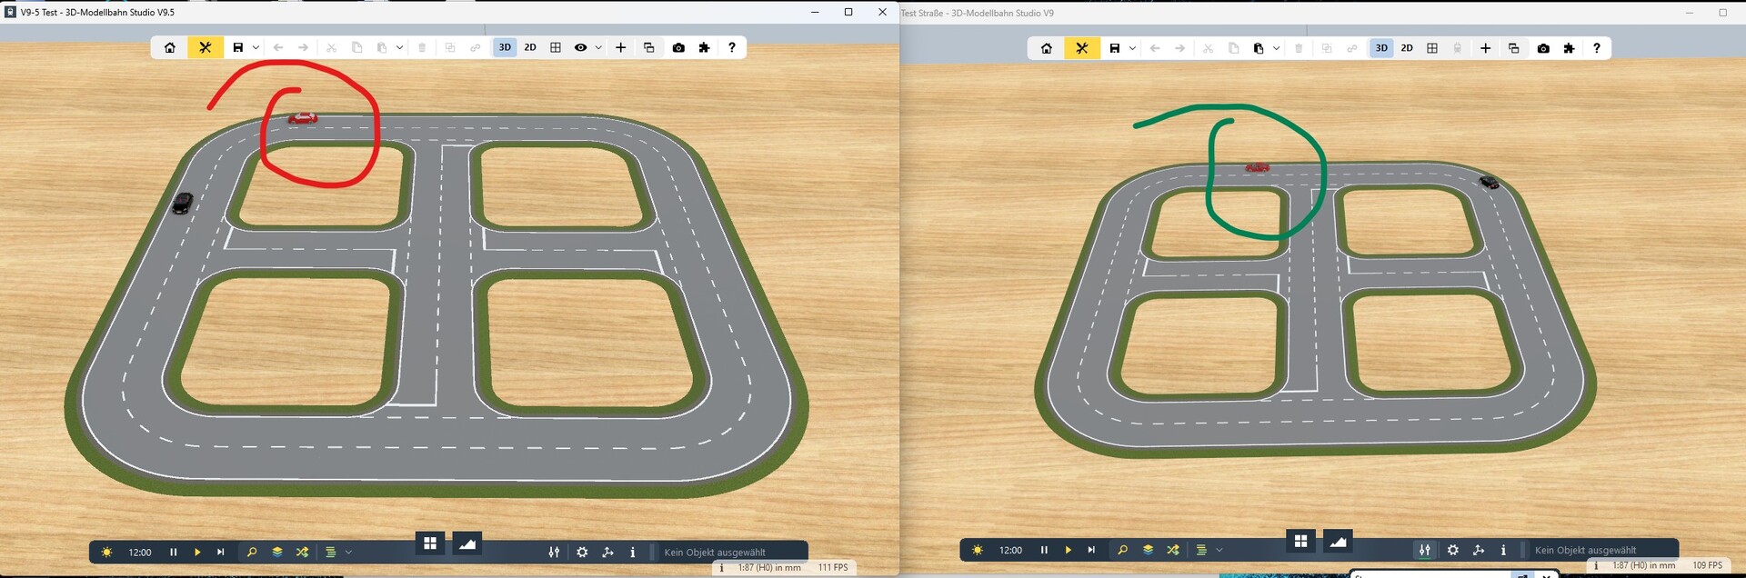Screen dimensions: 1746x578
Task: Click the plus add icon in V9 window
Action: 1486,48
